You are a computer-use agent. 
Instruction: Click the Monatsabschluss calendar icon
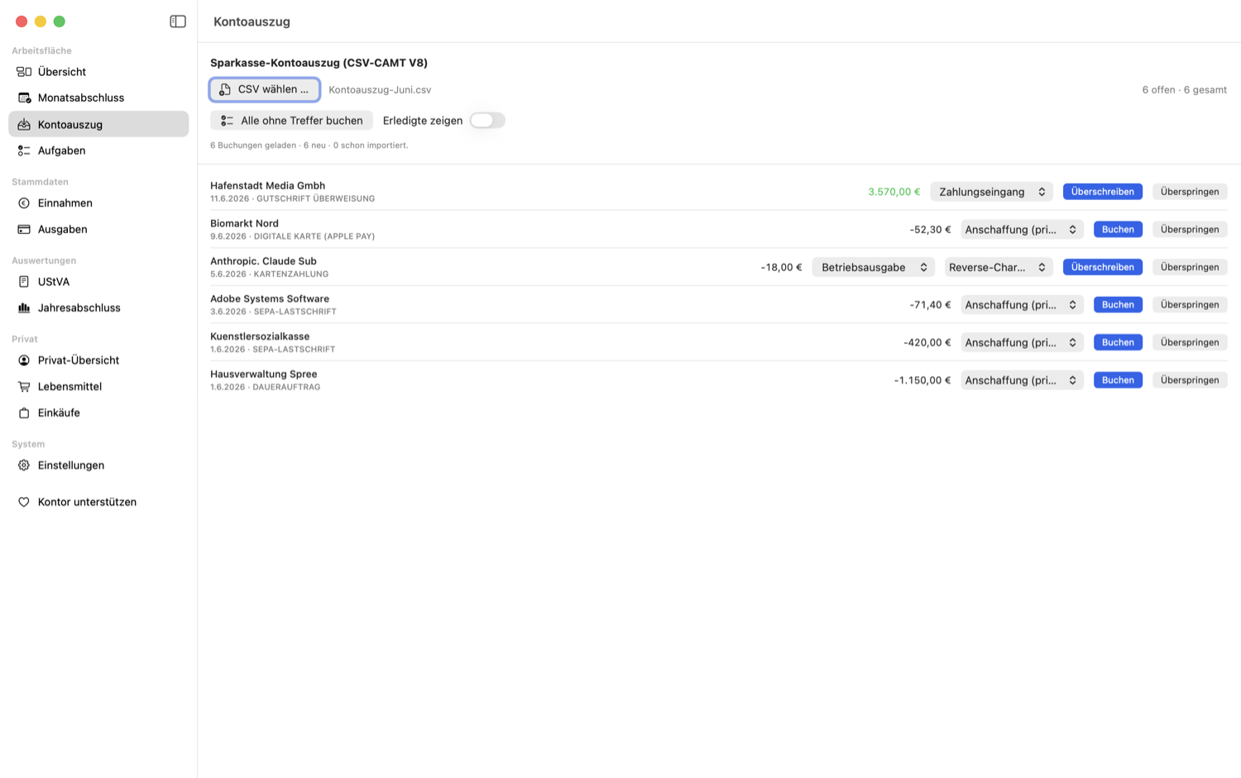pos(24,98)
